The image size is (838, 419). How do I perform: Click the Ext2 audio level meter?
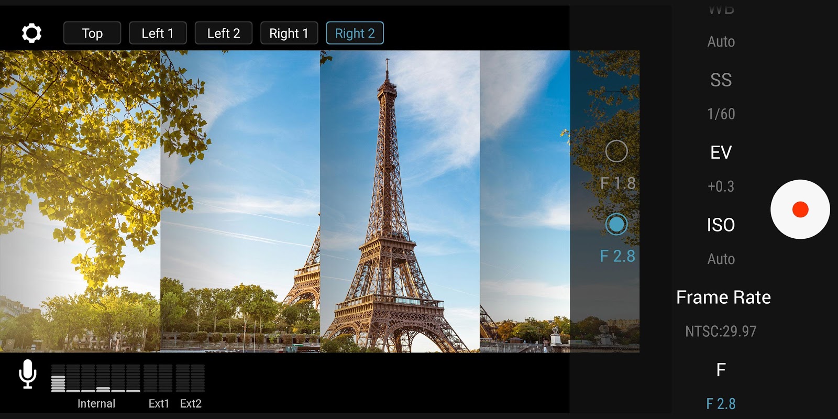[190, 378]
